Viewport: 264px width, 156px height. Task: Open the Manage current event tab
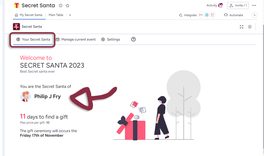click(x=76, y=40)
